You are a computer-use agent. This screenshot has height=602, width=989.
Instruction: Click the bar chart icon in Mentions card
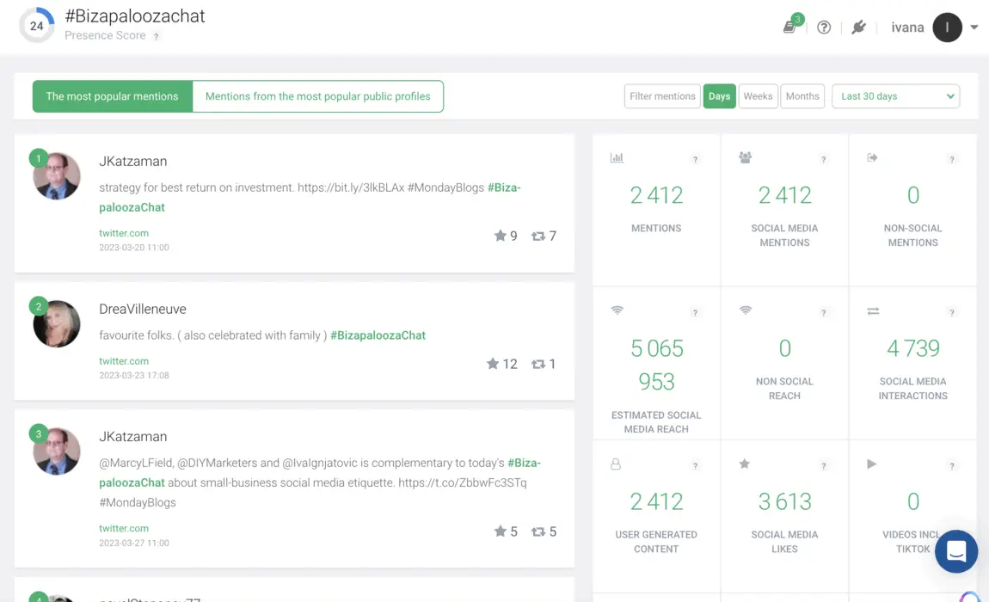coord(617,157)
